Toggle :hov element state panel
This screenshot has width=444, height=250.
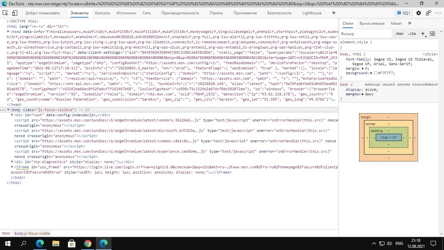tap(399, 34)
